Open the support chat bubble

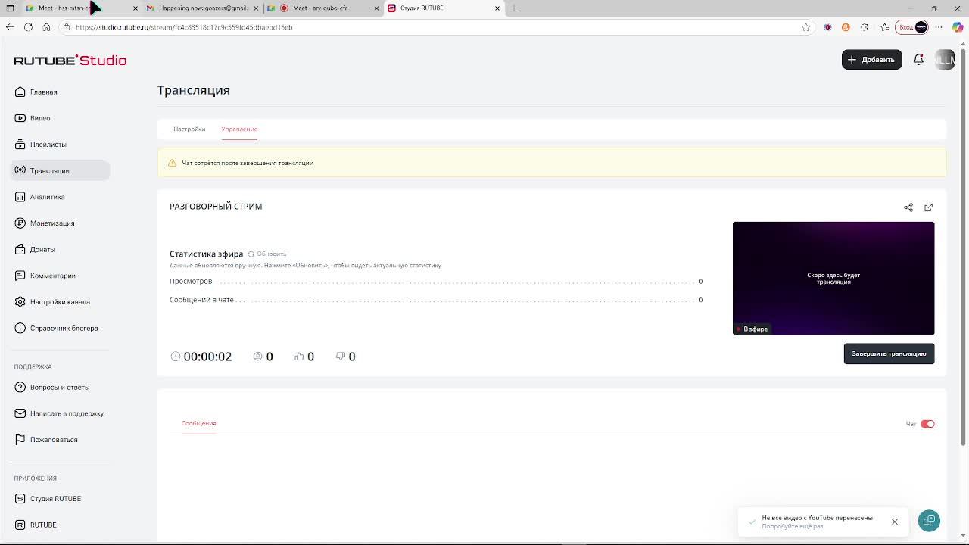pos(929,520)
